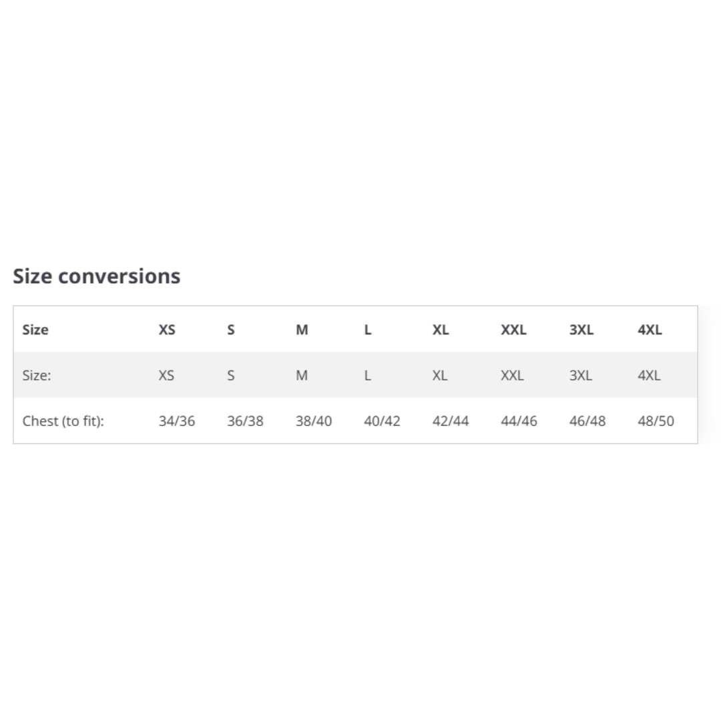Screen dimensions: 721x721
Task: Click the bold "Size" header cell
Action: point(35,330)
